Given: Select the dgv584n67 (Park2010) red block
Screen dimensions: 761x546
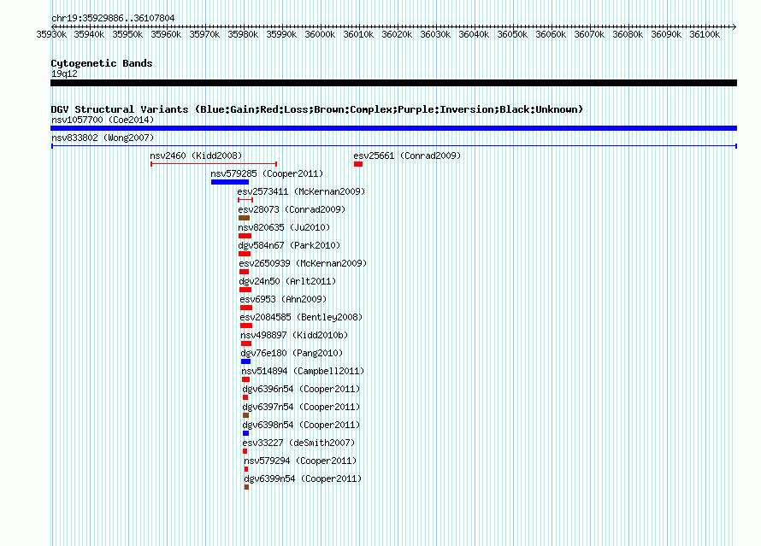Looking at the screenshot, I should [x=245, y=254].
